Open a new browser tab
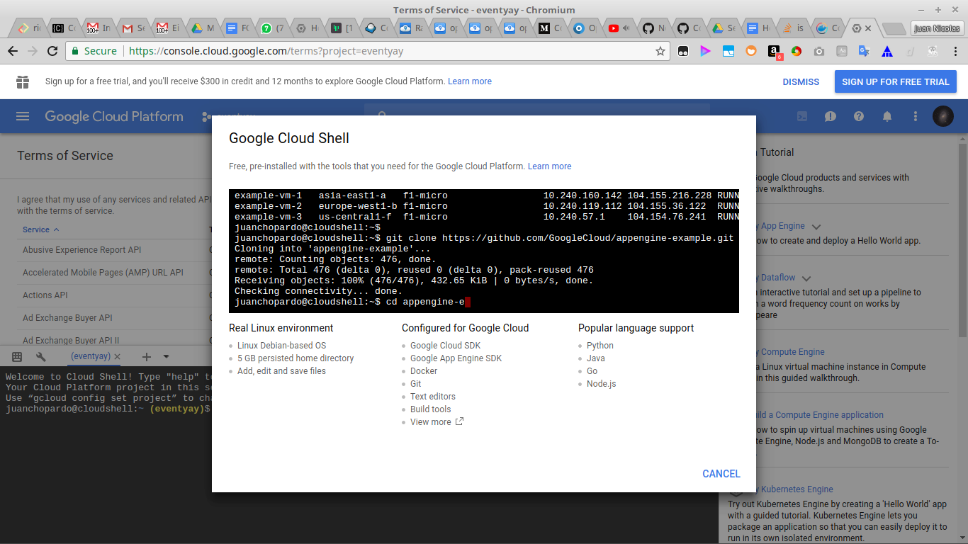Image resolution: width=968 pixels, height=544 pixels. (x=894, y=28)
